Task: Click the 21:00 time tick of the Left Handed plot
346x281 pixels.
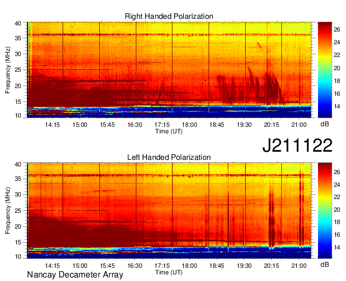Action: pos(299,265)
